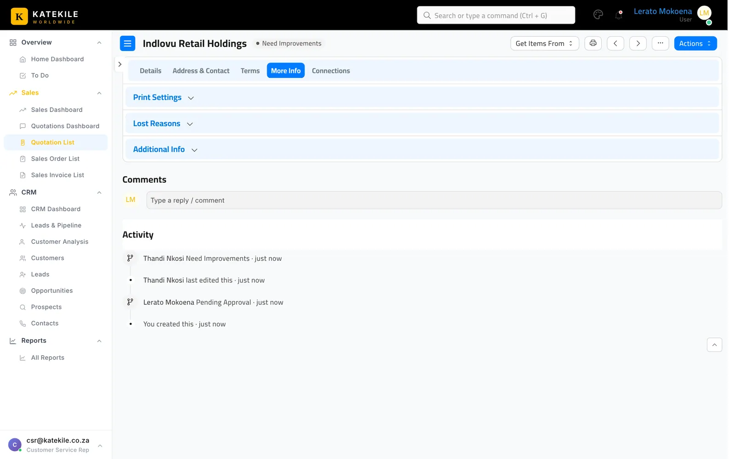Click the Sales Order List clipboard icon
Screen dimensions: 735x459
(23, 159)
